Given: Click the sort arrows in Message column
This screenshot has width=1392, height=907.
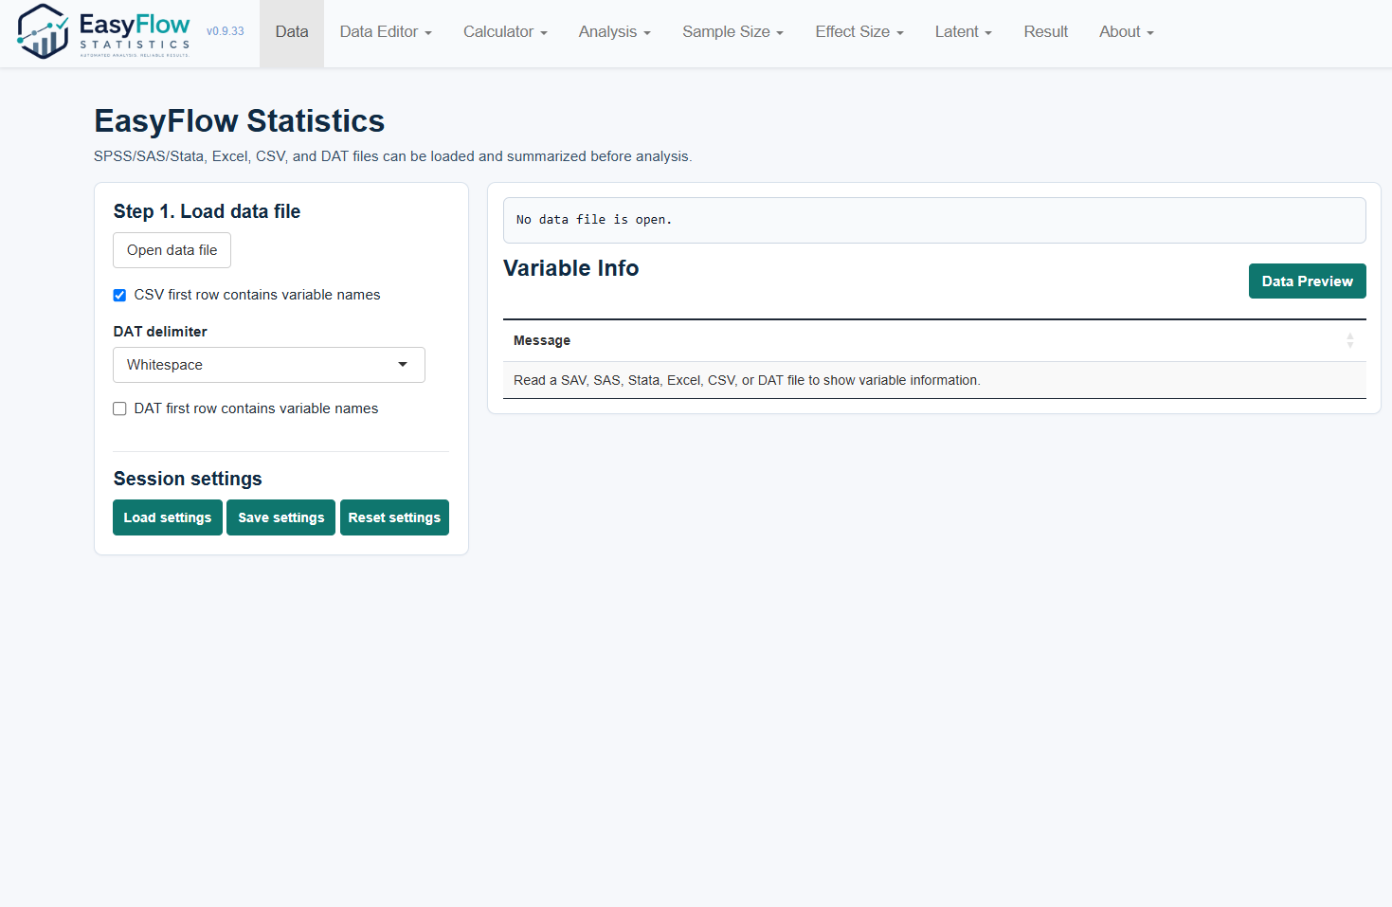Looking at the screenshot, I should pos(1349,340).
